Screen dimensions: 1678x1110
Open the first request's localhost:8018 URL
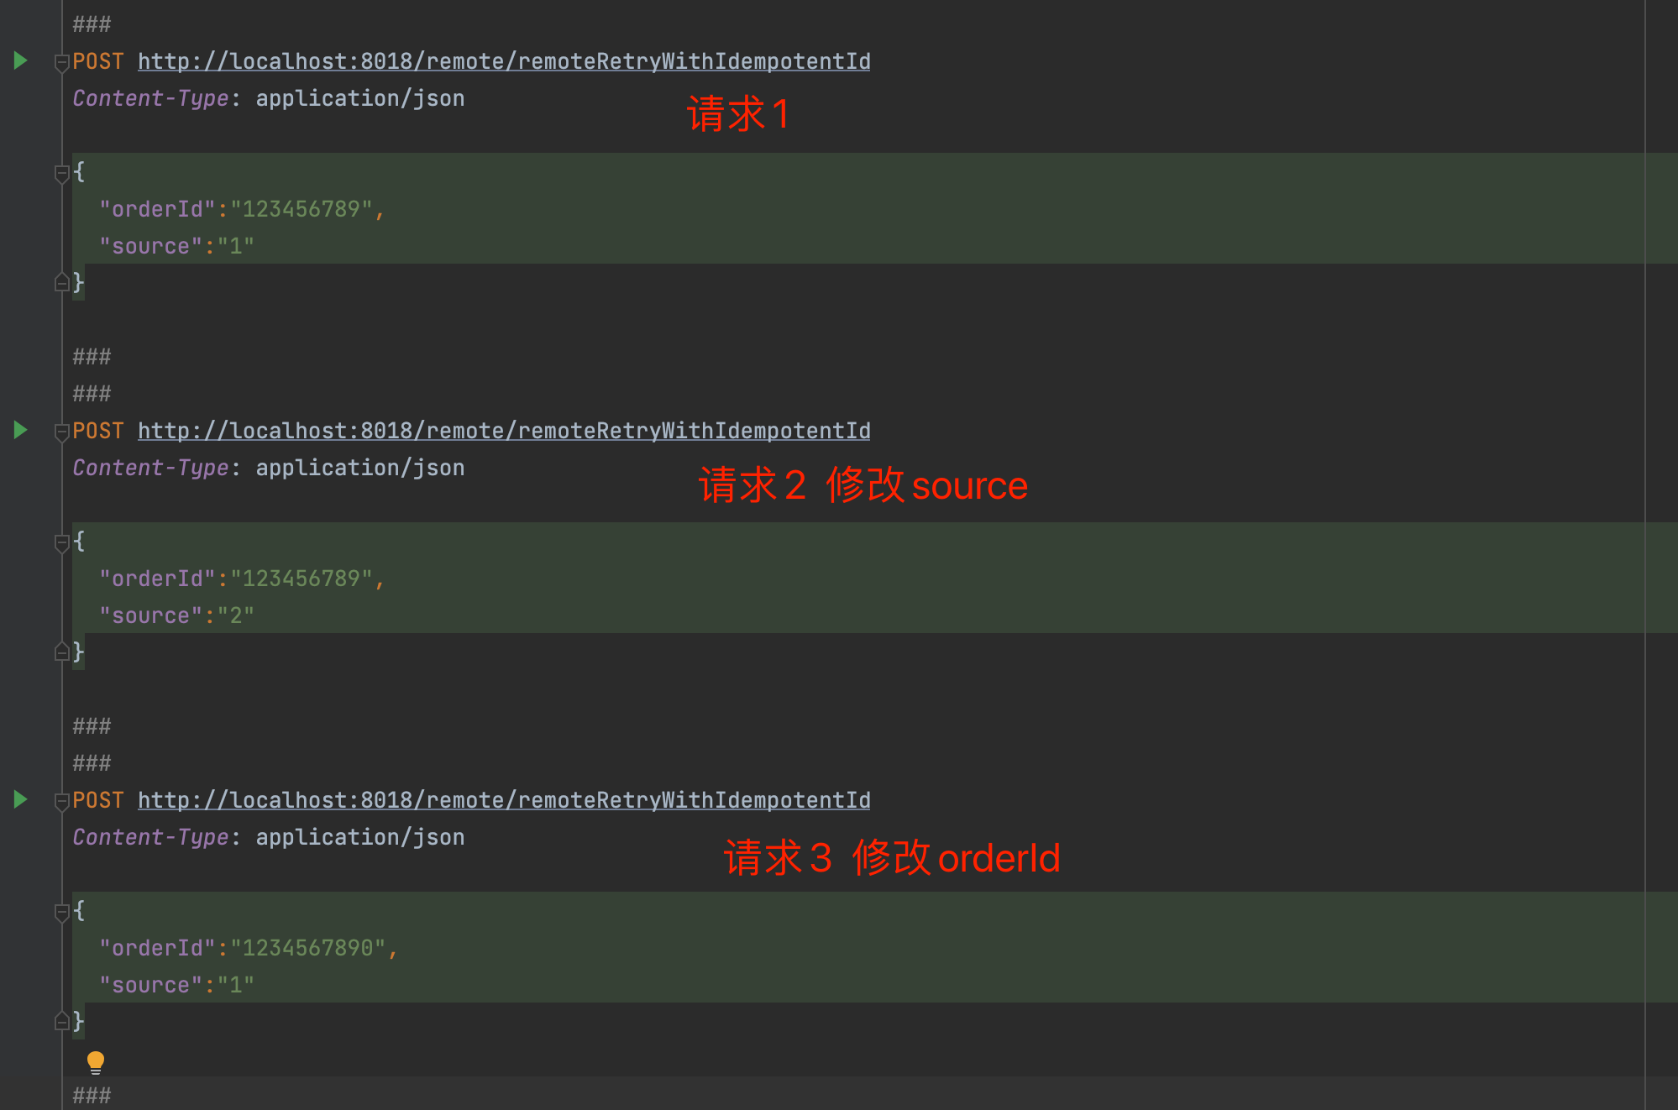(x=504, y=61)
